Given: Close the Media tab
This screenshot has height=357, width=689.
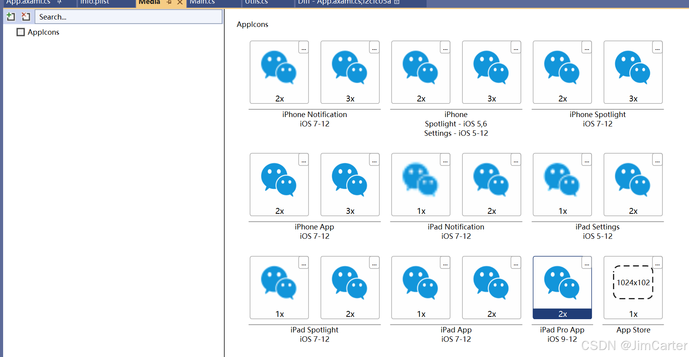Looking at the screenshot, I should (180, 2).
